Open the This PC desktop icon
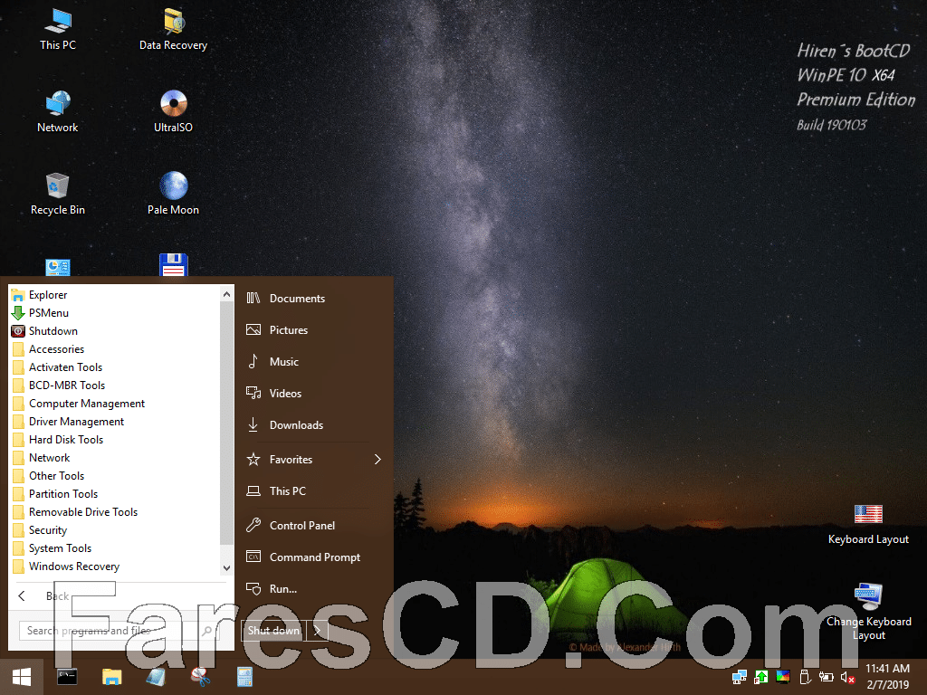This screenshot has width=927, height=695. [58, 29]
